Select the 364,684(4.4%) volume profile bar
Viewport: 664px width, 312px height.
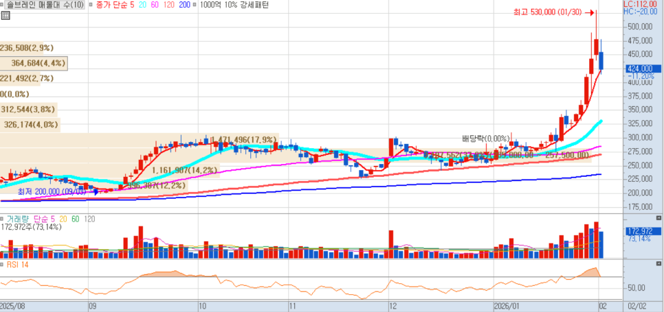[34, 63]
